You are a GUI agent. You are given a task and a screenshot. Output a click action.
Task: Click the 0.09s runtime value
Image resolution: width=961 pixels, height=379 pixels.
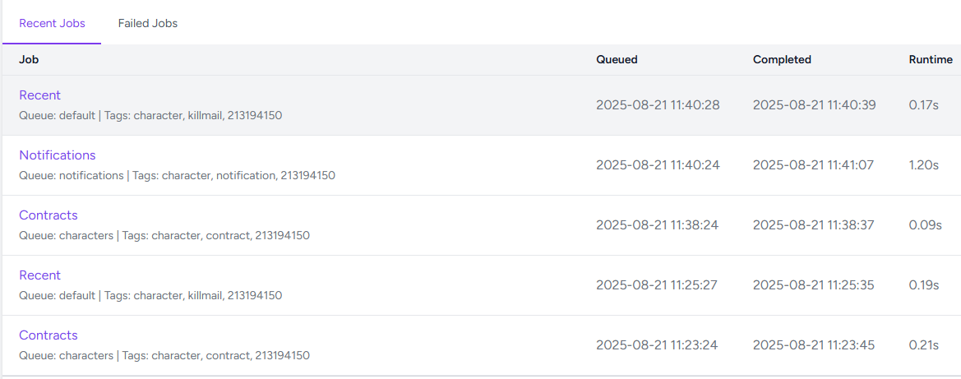click(925, 225)
